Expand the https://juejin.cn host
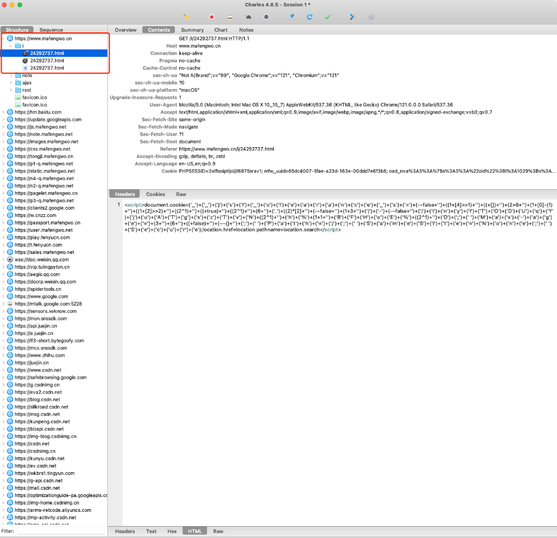 pyautogui.click(x=3, y=363)
